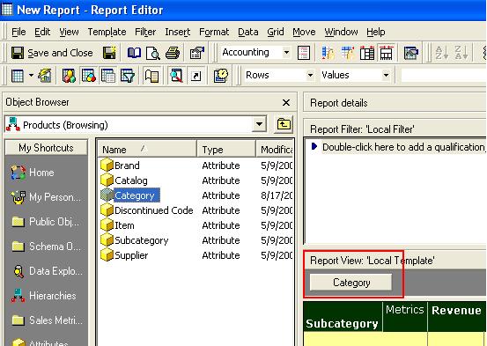Screen dimensions: 487x346
Task: Open the Window menu
Action: (341, 32)
